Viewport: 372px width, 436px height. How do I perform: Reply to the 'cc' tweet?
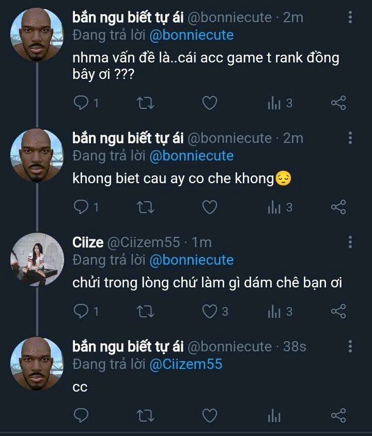pyautogui.click(x=81, y=415)
